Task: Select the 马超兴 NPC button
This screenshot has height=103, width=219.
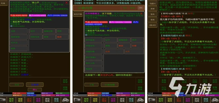Action: pyautogui.click(x=152, y=3)
